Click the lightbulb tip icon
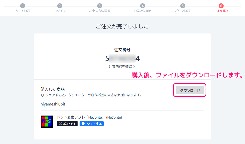This screenshot has height=144, width=245. 42,95
